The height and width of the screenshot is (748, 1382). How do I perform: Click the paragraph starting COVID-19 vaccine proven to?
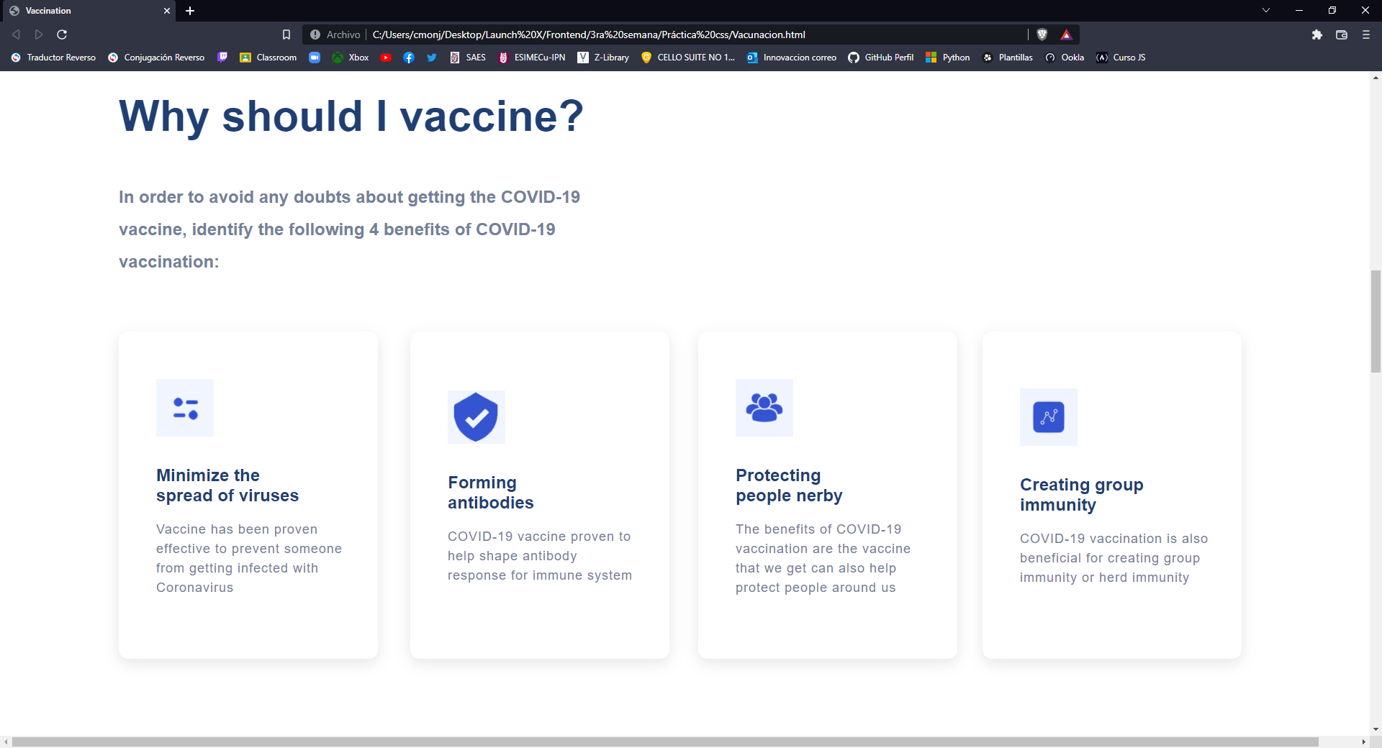coord(540,556)
